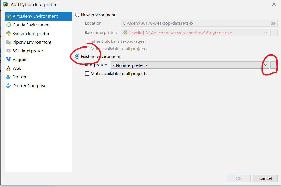Close the Add Python Interpreter dialog
The width and height of the screenshot is (281, 187).
click(x=274, y=4)
